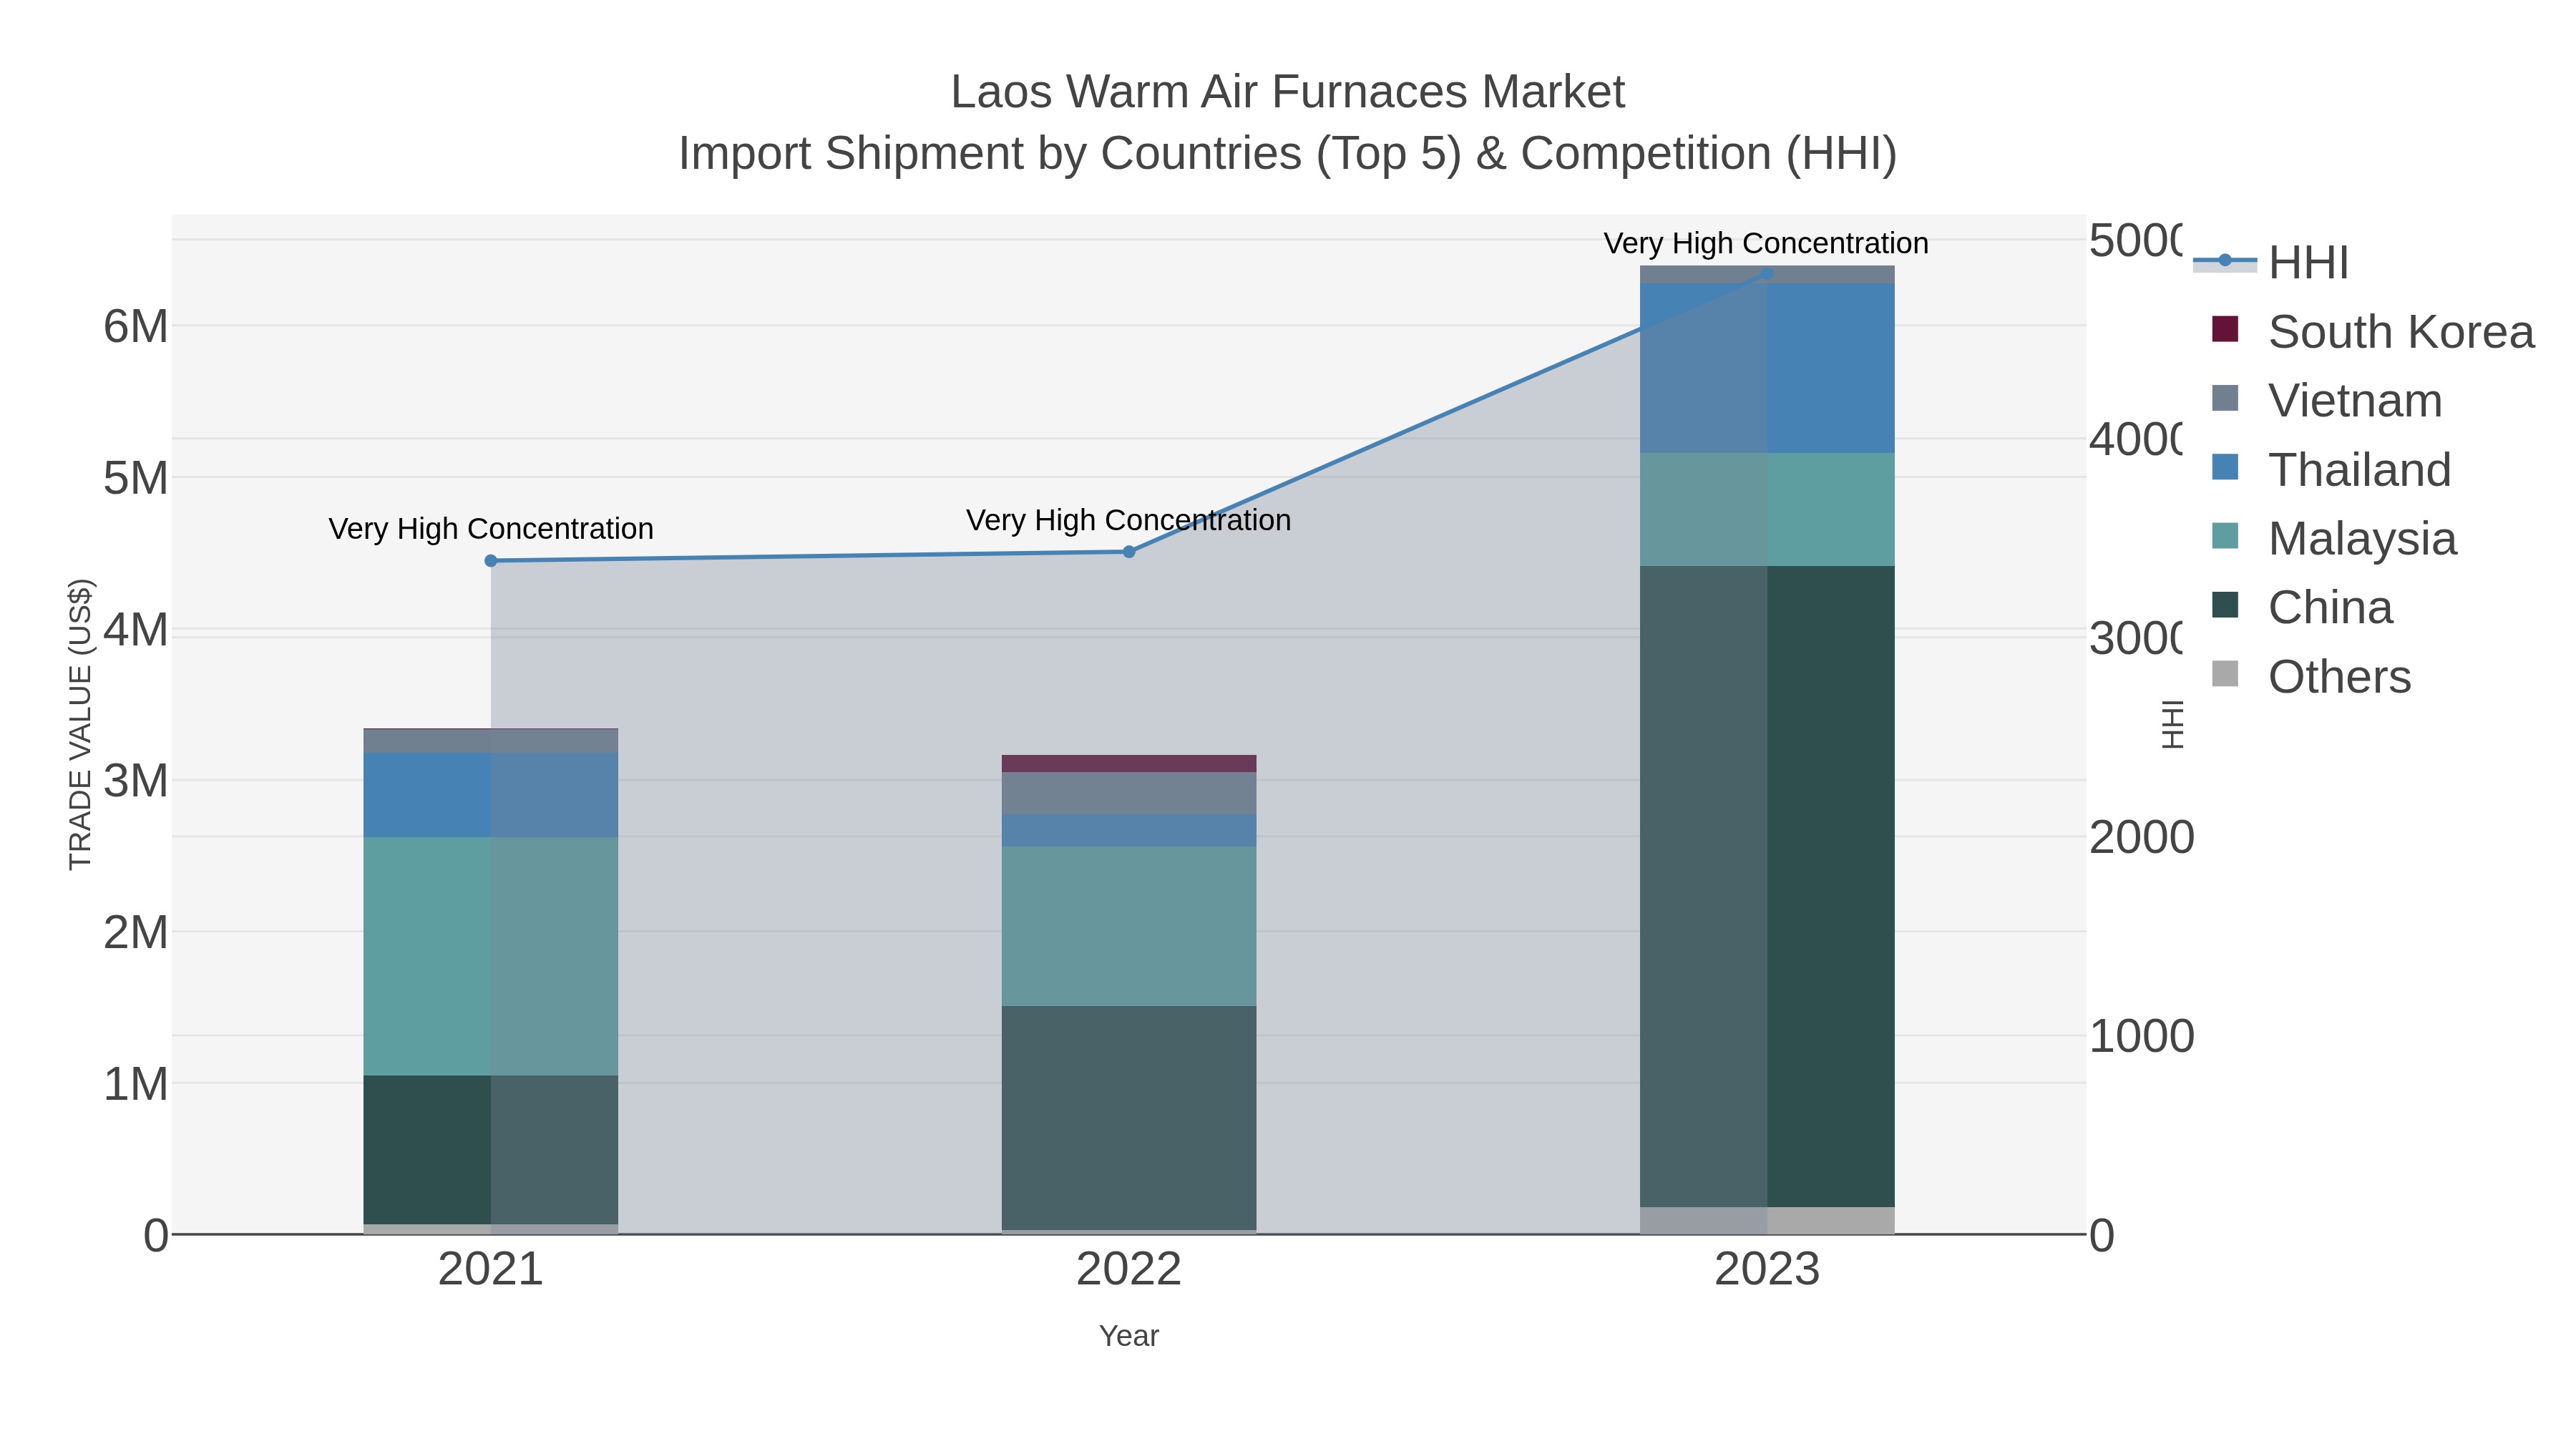
Task: Click the 2023 Very High Concentration annotation
Action: 1766,243
